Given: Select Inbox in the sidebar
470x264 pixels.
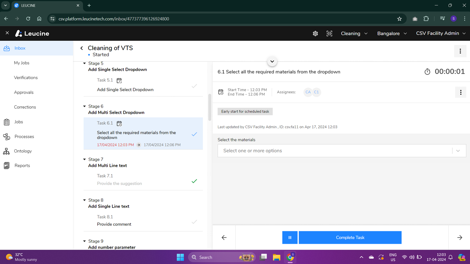Looking at the screenshot, I should pos(36,48).
